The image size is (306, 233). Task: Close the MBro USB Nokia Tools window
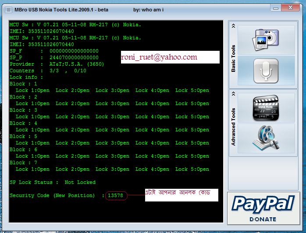pos(290,8)
